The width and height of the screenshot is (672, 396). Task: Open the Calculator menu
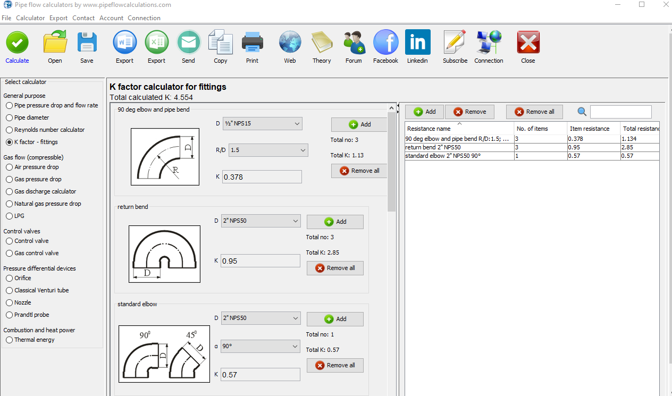coord(30,18)
